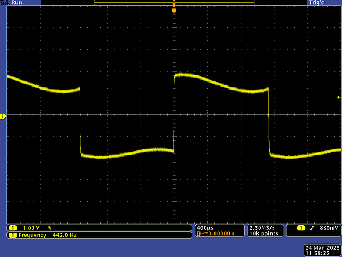Click the 10k points record length readout
This screenshot has width=342, height=257.
(264, 233)
